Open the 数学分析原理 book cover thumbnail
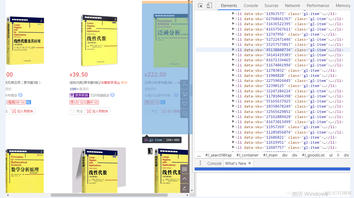Viewport: 354px width, 198px height. (25, 171)
